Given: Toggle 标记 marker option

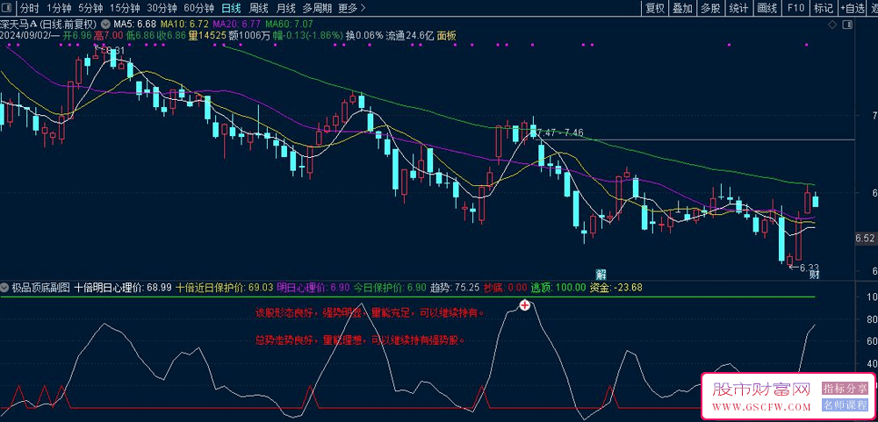Looking at the screenshot, I should [823, 8].
